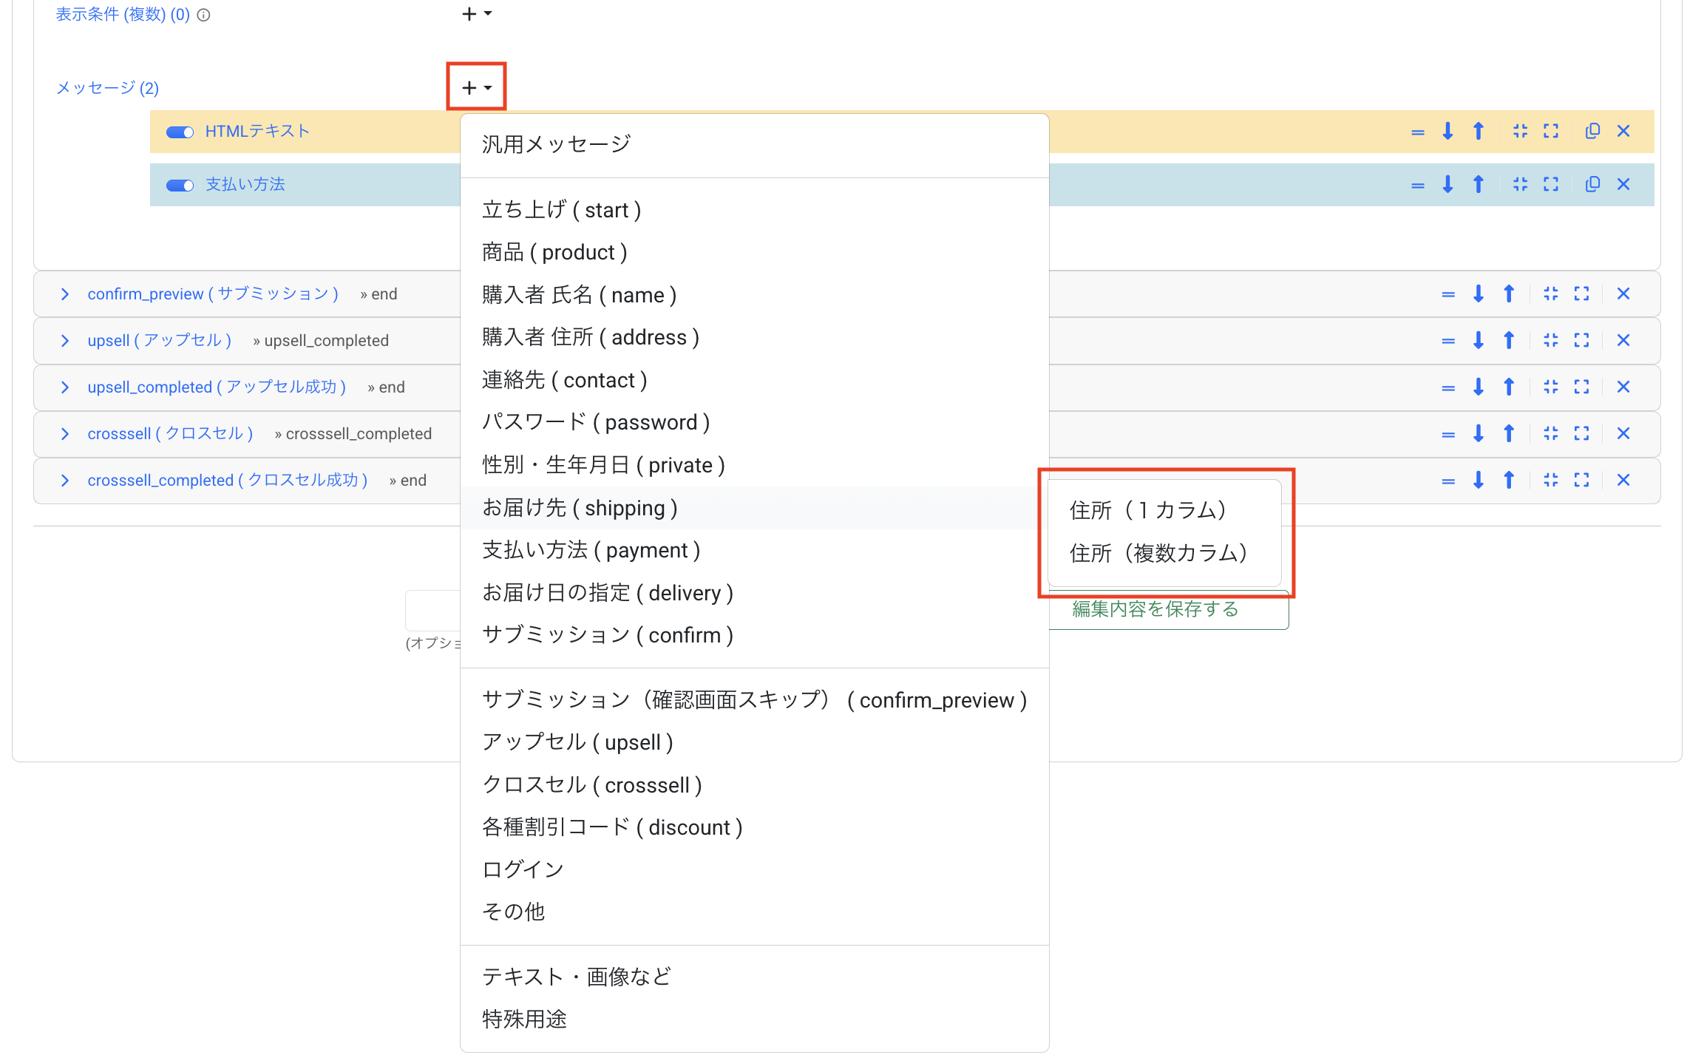Select 連絡先 ( contact ) menu item
The width and height of the screenshot is (1687, 1058).
point(754,380)
